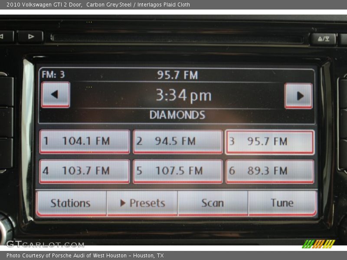Open the Presets tab

pyautogui.click(x=142, y=203)
